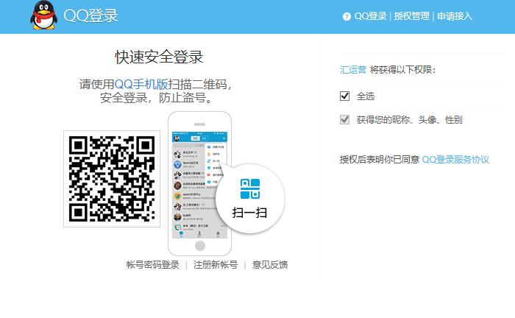Switch to 帐号密码登录

point(153,265)
